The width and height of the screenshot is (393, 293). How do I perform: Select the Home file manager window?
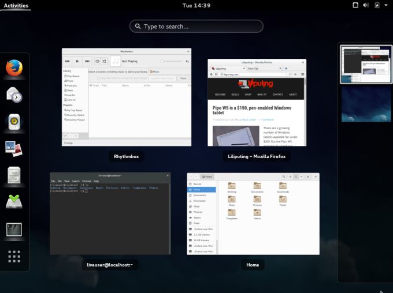click(253, 213)
